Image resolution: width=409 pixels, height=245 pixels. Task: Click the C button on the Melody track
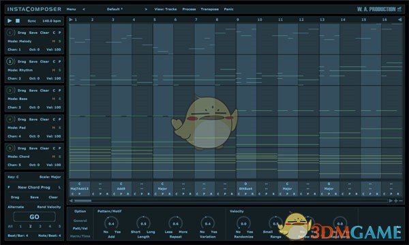pyautogui.click(x=54, y=33)
